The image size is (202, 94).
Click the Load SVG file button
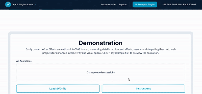coord(58,89)
